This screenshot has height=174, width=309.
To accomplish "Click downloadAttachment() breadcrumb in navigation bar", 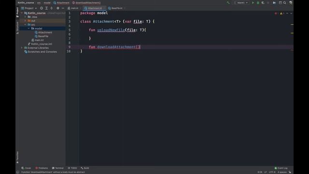I will 86,3.
